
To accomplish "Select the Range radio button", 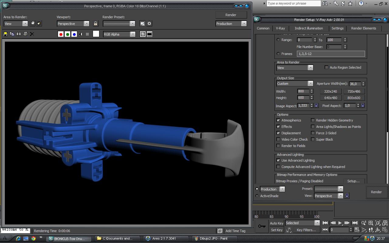I will point(278,40).
